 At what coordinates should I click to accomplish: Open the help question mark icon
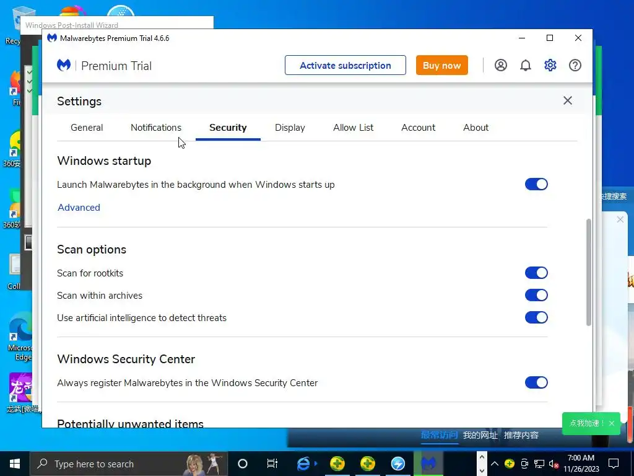575,65
